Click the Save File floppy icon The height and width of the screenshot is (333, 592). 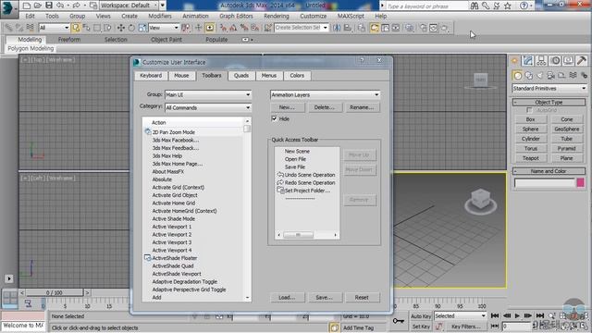(49, 6)
